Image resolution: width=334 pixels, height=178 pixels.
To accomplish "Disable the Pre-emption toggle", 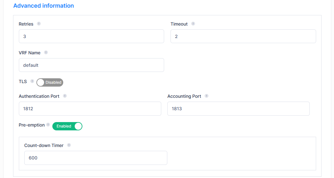I will pos(67,126).
